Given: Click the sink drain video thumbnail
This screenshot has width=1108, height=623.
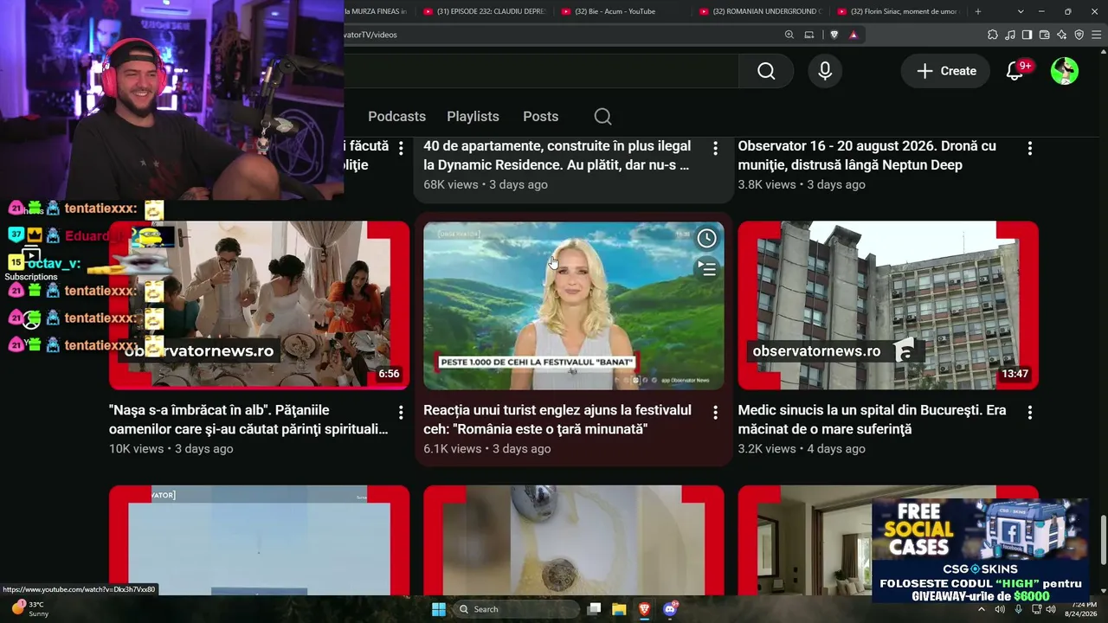Looking at the screenshot, I should (x=574, y=540).
